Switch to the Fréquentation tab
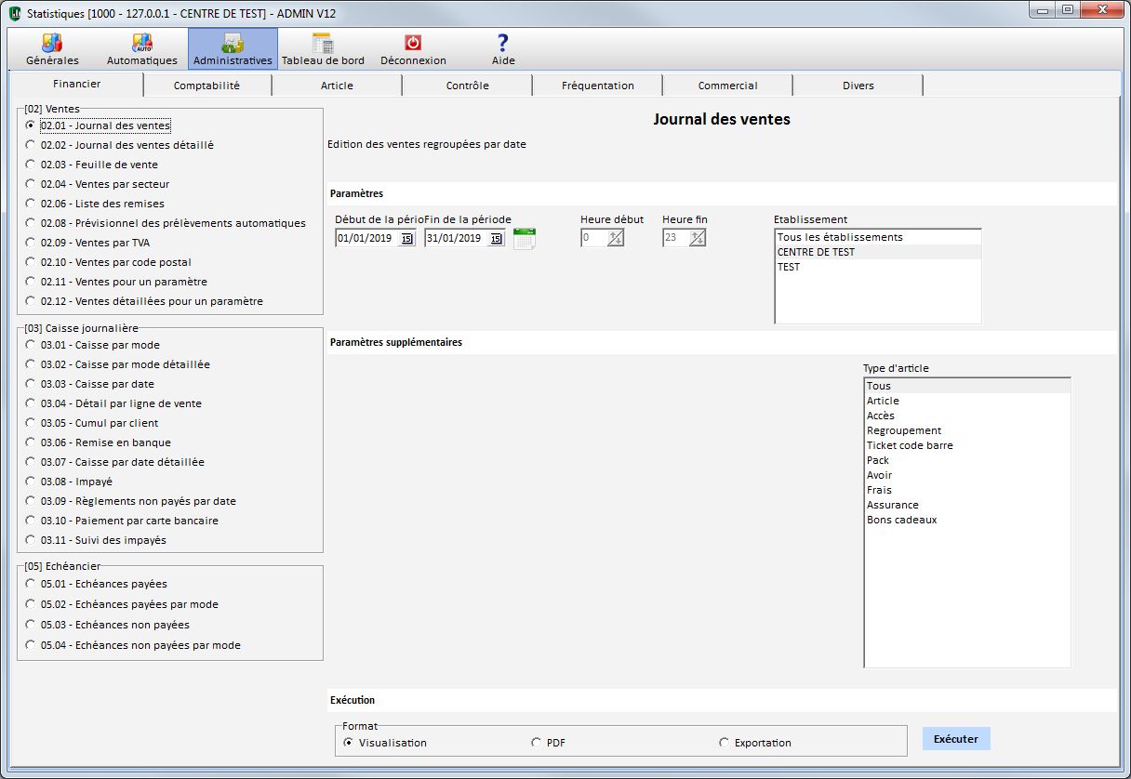Viewport: 1131px width, 779px height. click(x=597, y=86)
